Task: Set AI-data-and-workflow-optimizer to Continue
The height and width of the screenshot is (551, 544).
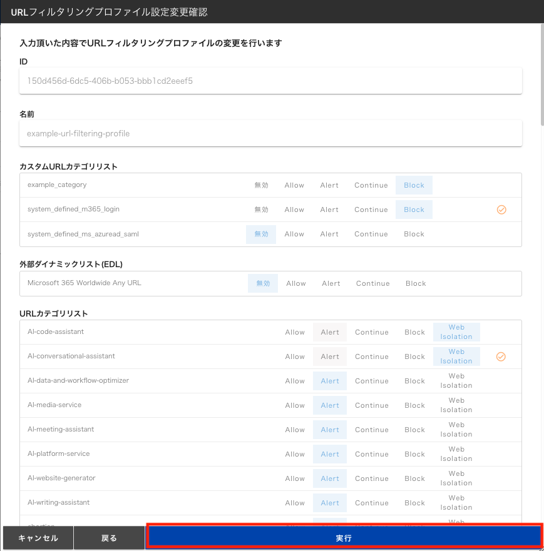Action: [x=372, y=381]
